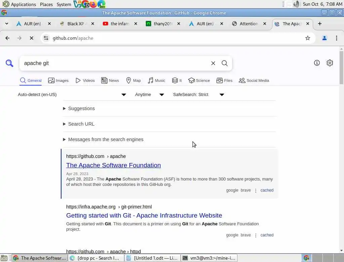
Task: Open cached version of Git primer result
Action: pos(267,235)
